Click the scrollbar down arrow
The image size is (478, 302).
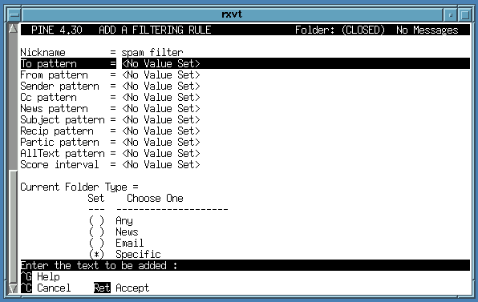tap(13, 288)
